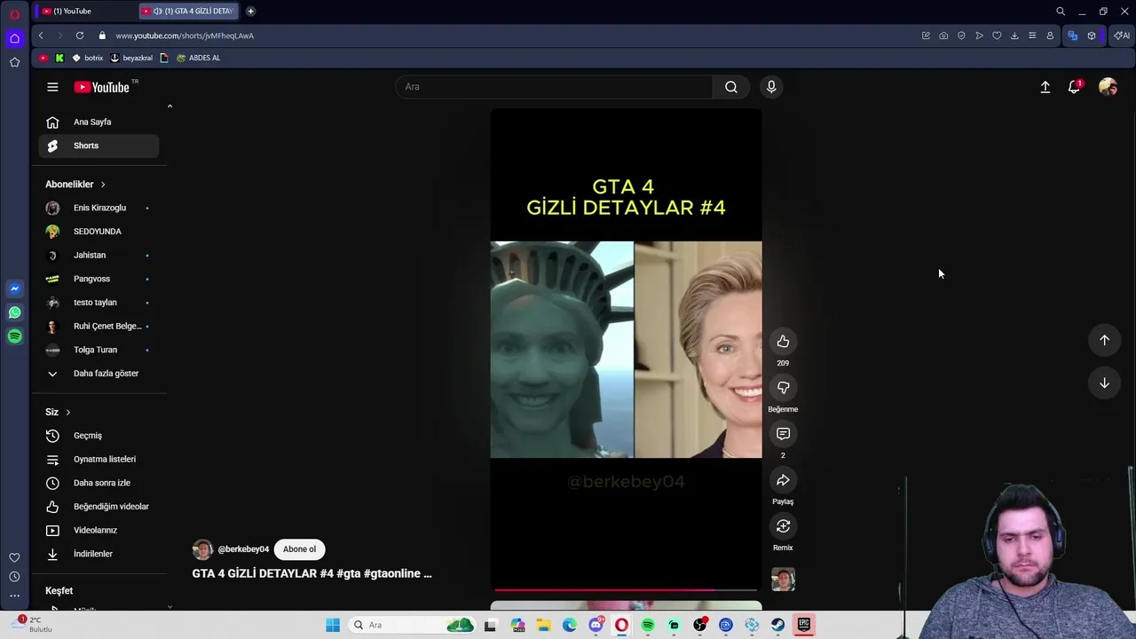
Task: Open YouTube hamburger guide menu
Action: click(x=52, y=87)
